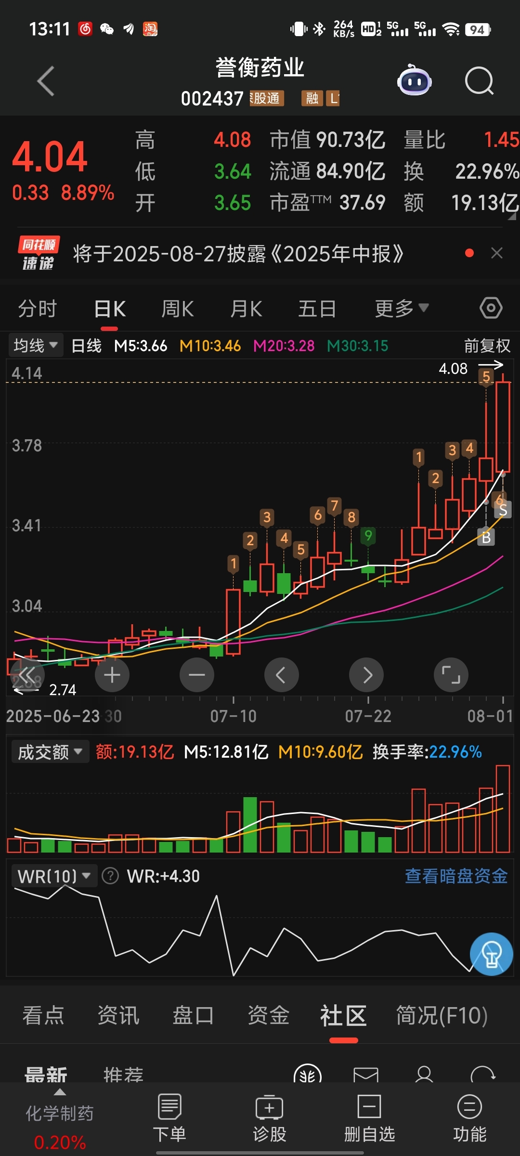Open the 看点 tab
The width and height of the screenshot is (520, 1156).
coord(43,1015)
